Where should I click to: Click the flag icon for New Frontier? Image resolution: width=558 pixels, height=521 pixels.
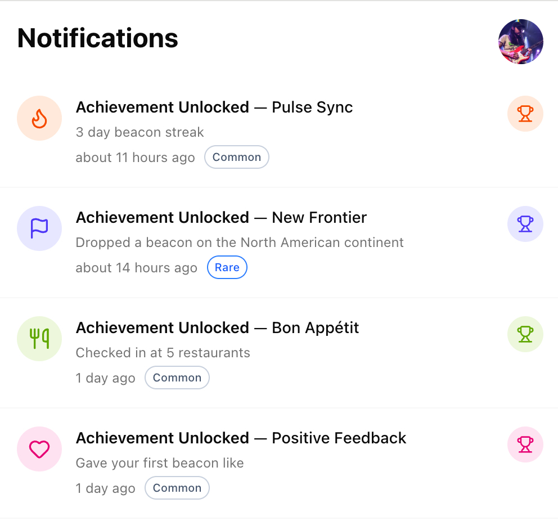(39, 228)
